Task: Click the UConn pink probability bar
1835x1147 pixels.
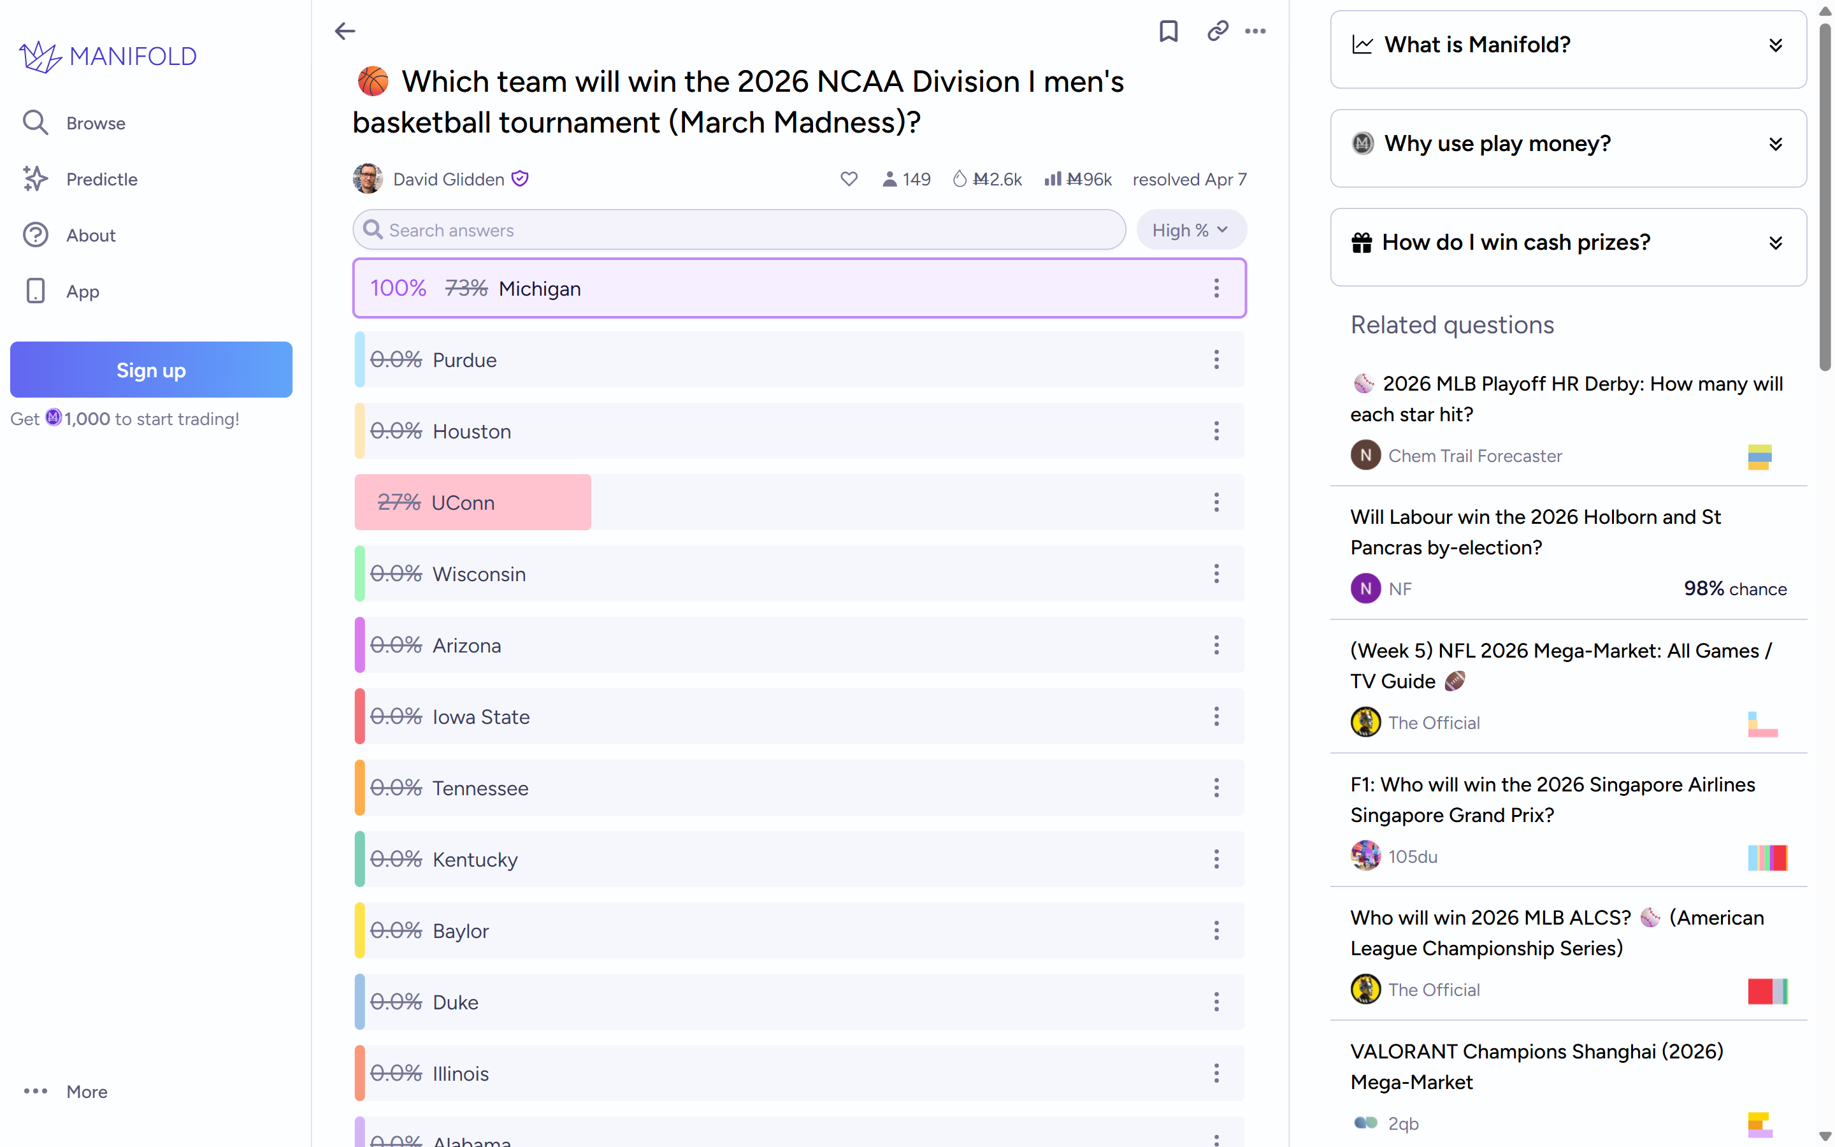Action: pyautogui.click(x=472, y=502)
